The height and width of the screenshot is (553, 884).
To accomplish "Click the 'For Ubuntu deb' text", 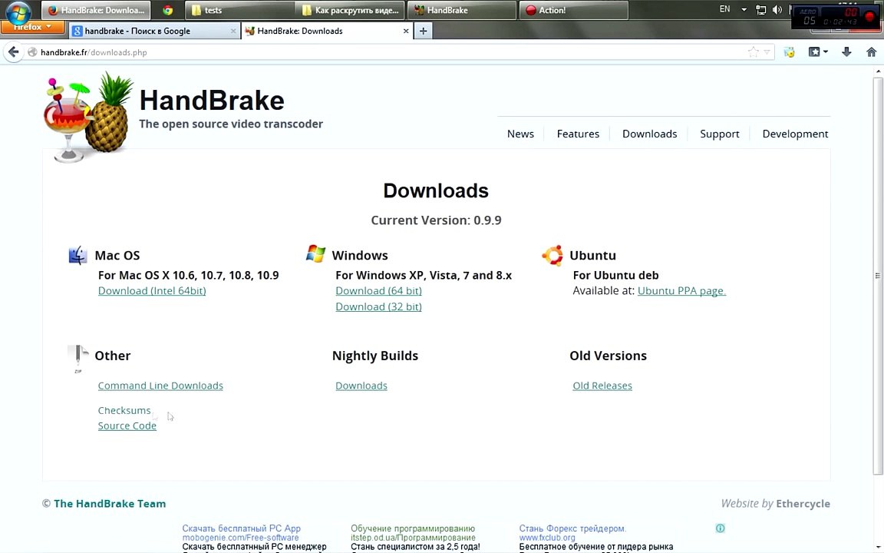I will 615,276.
